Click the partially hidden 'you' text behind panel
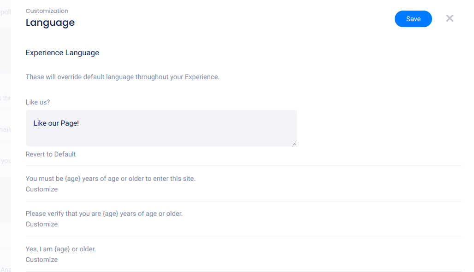This screenshot has width=474, height=272. (6, 161)
